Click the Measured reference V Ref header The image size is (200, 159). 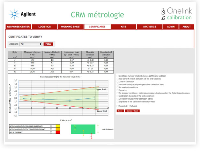(32, 55)
